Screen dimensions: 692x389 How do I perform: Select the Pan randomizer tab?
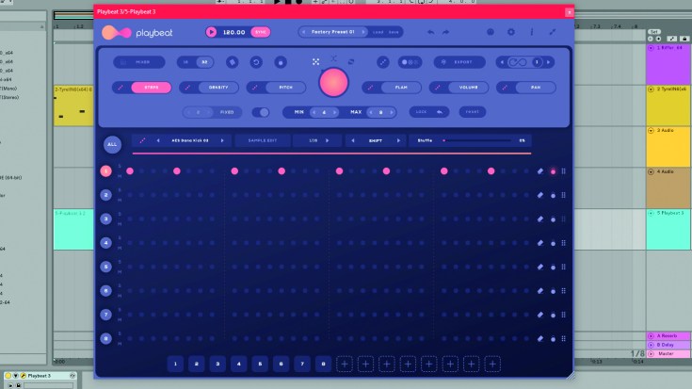(x=536, y=88)
